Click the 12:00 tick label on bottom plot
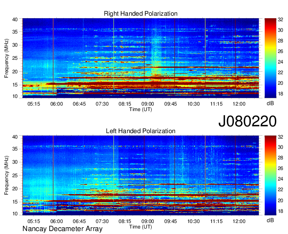 [x=239, y=221]
